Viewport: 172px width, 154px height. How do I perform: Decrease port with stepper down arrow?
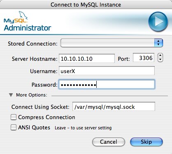[160, 60]
